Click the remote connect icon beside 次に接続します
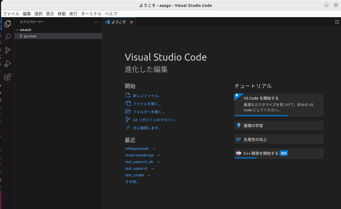Viewport: 341px width, 209px height. [x=128, y=127]
